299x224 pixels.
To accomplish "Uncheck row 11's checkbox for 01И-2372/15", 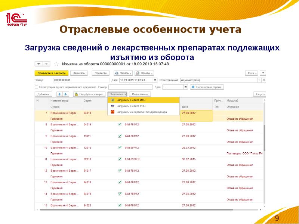I will point(120,158).
